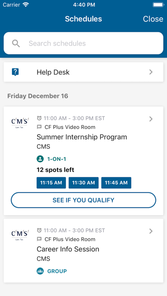
Task: Tap the GROUP people icon
Action: click(40, 271)
